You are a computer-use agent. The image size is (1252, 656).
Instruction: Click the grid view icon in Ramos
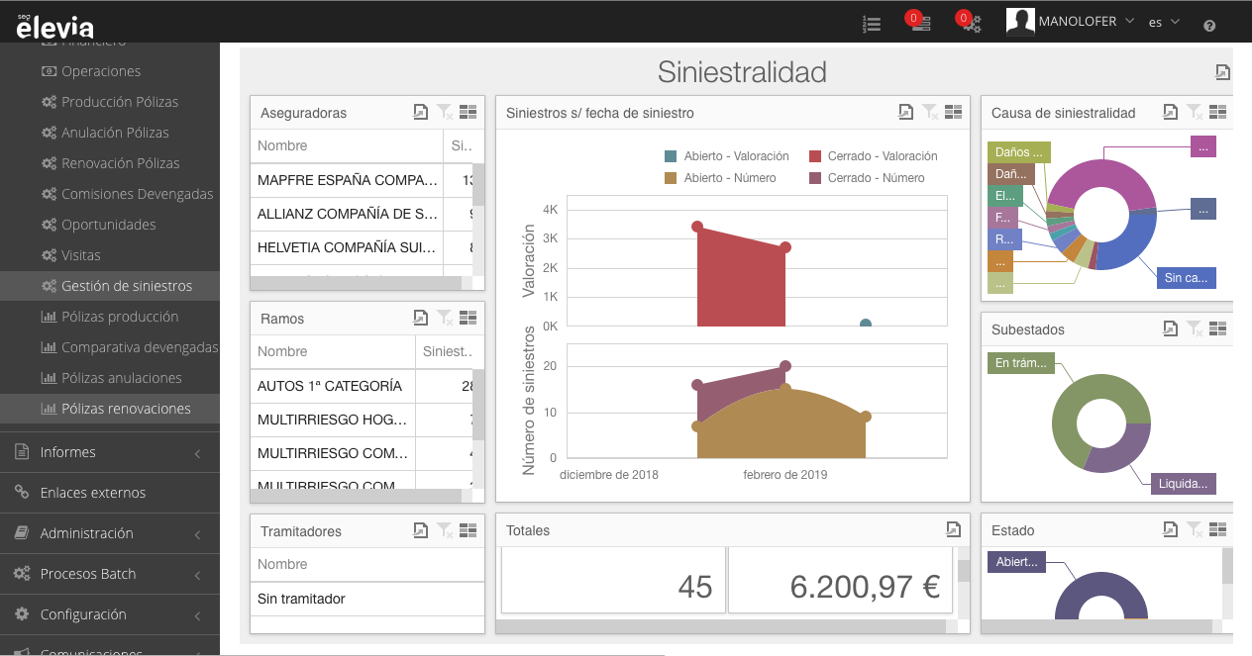click(469, 318)
